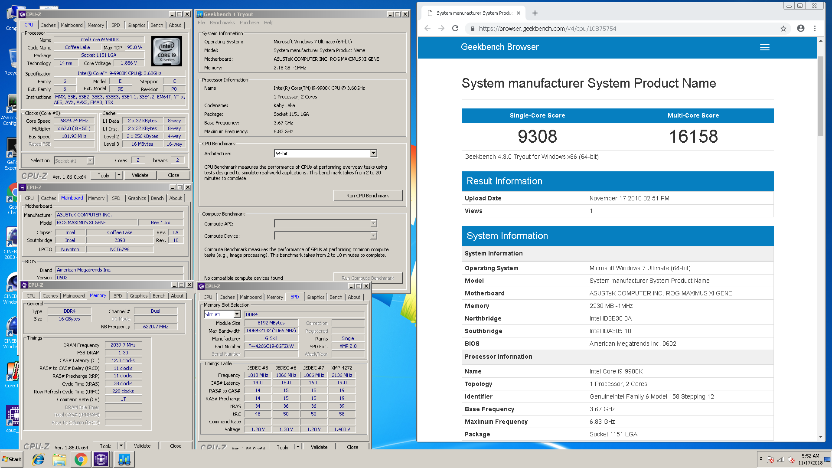Image resolution: width=832 pixels, height=468 pixels.
Task: Click the browser reload icon
Action: [455, 28]
